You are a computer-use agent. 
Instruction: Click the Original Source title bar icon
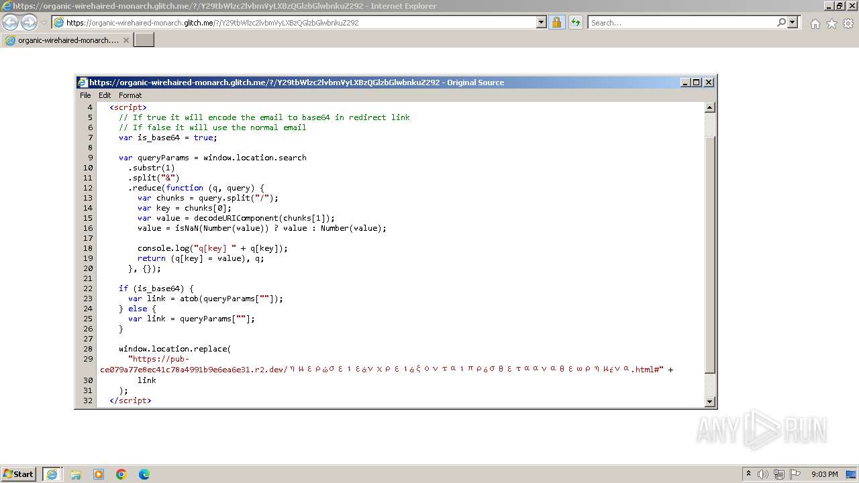pos(83,83)
